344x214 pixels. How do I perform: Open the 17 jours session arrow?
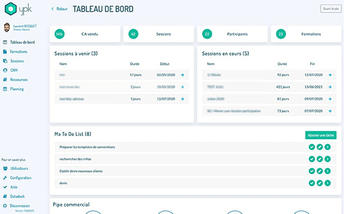coord(182,75)
